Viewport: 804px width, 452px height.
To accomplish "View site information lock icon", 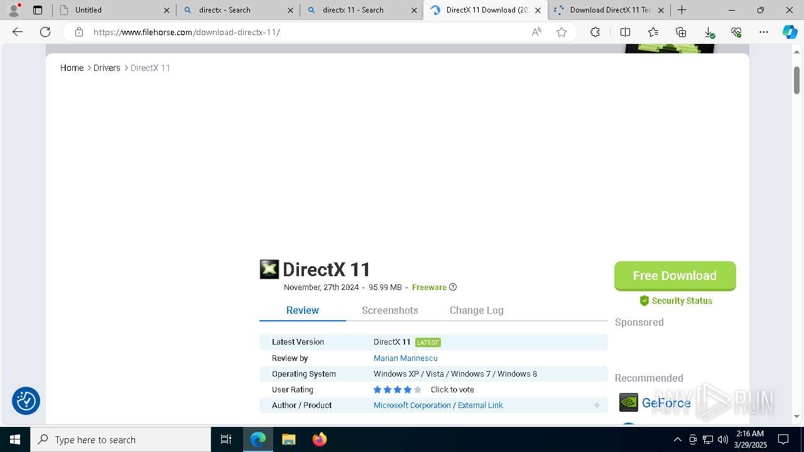I will [79, 32].
